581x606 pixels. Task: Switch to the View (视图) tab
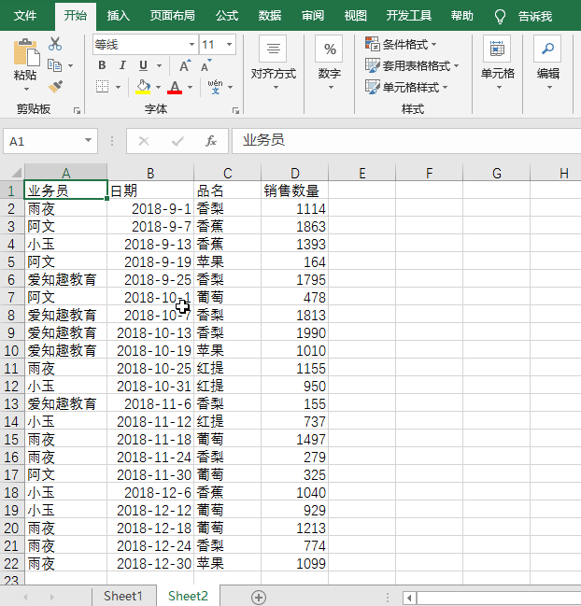(x=355, y=16)
